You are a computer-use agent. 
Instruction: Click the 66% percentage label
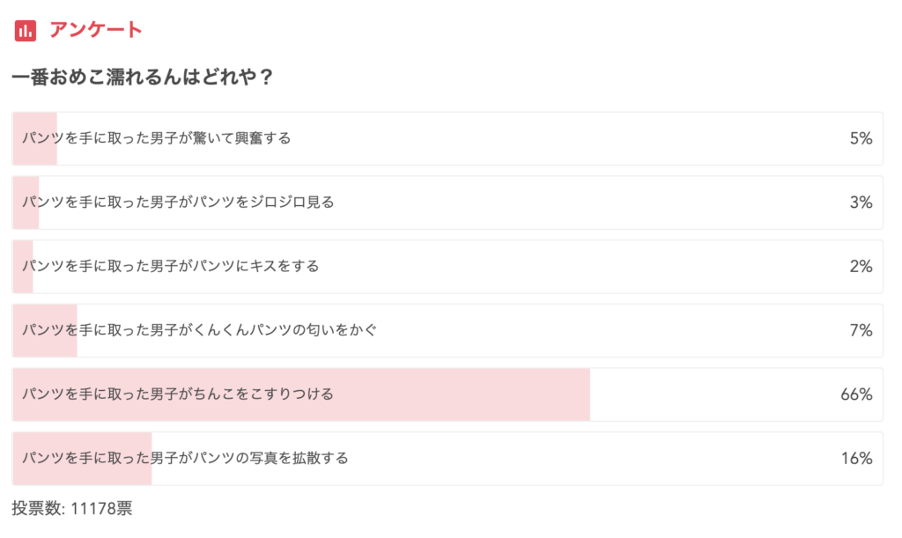tap(856, 394)
